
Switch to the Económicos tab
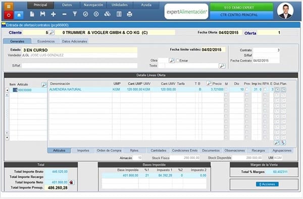pyautogui.click(x=46, y=42)
